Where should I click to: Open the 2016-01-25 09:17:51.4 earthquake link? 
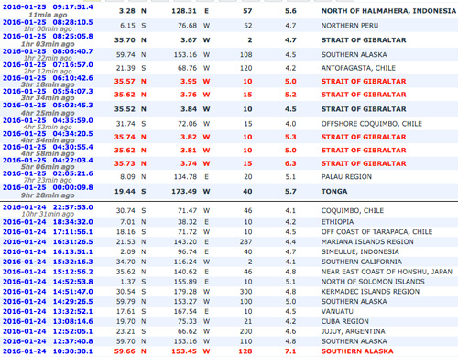pyautogui.click(x=48, y=7)
